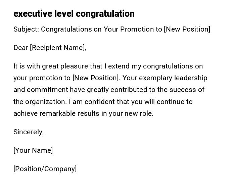Screen dimensions: 235x190
Task: Click the 'Dear [Recipient Name],' greeting line
Action: [x=50, y=48]
